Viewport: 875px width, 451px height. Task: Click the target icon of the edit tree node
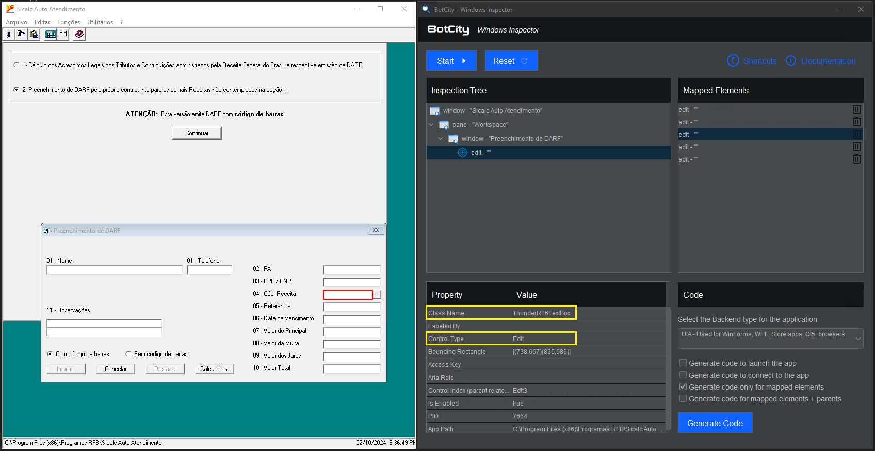pos(462,153)
